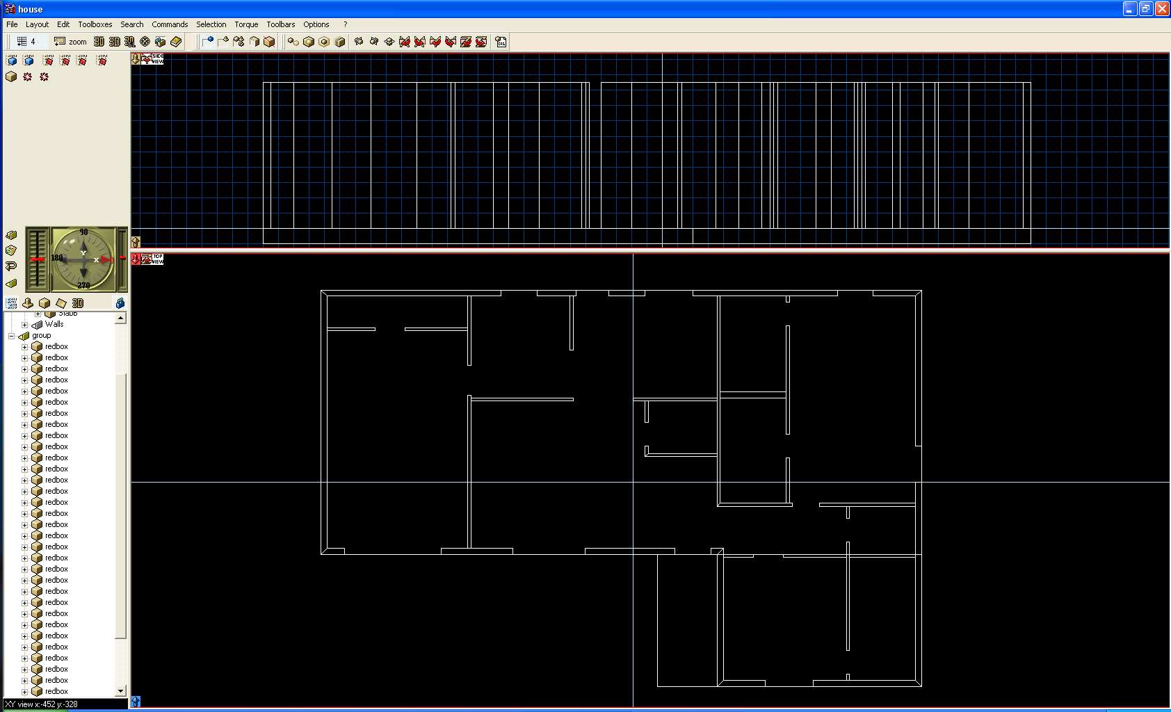Click the zoom button in the toolbar
The width and height of the screenshot is (1171, 712).
click(70, 42)
